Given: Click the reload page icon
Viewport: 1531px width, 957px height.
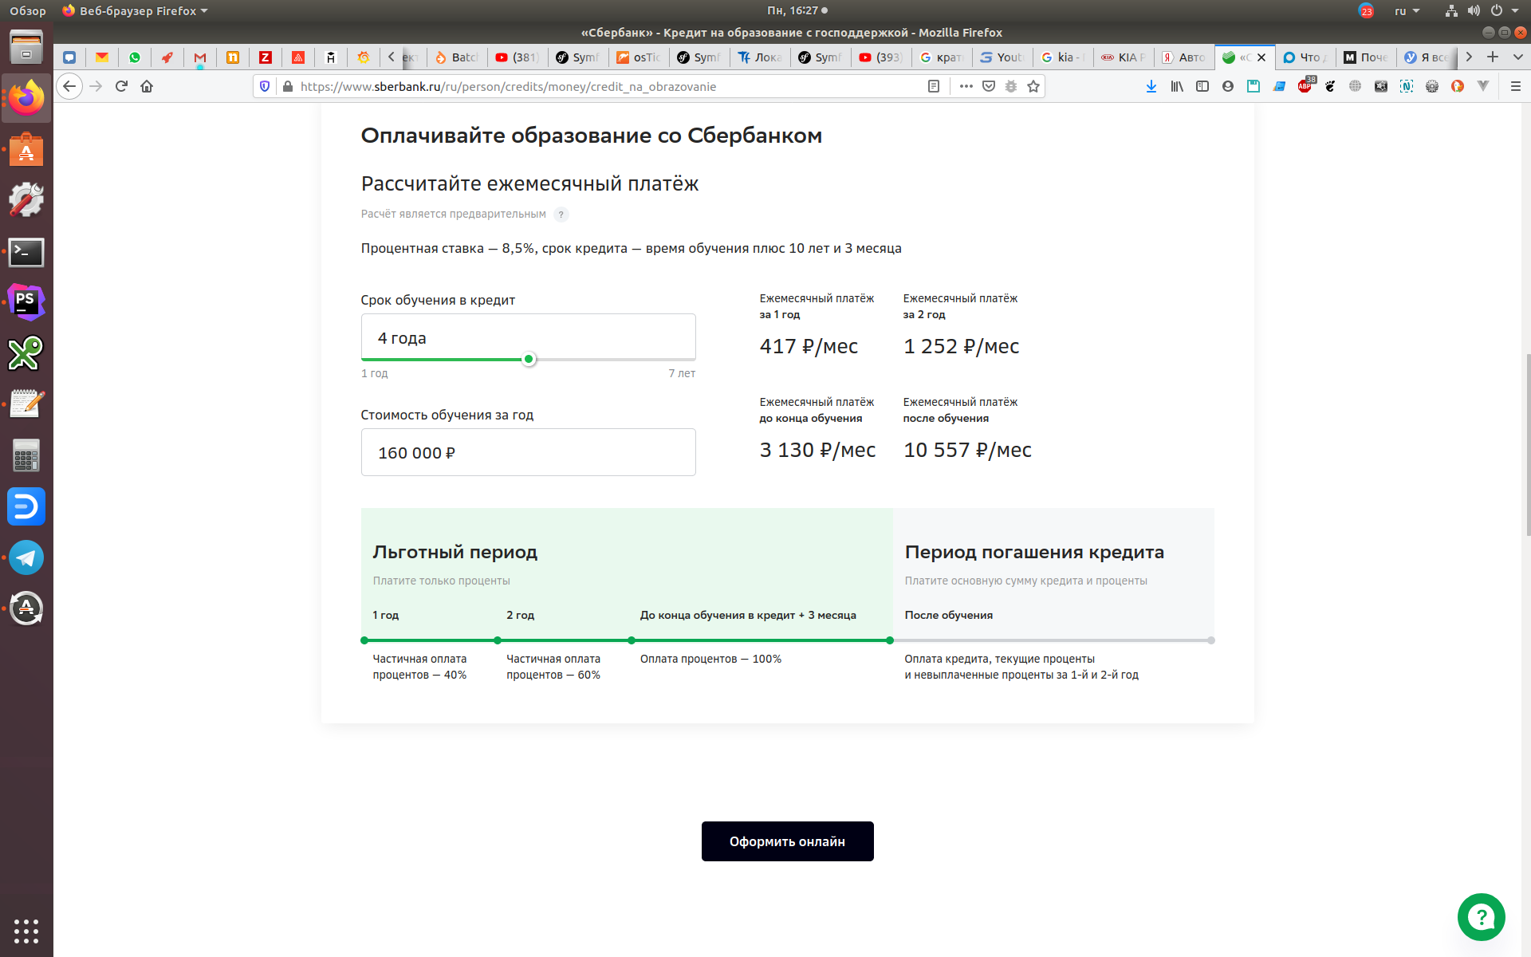Looking at the screenshot, I should [121, 86].
